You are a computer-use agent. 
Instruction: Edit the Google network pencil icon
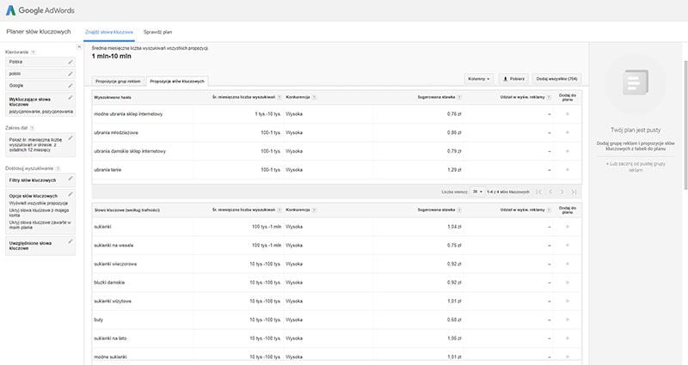point(71,86)
